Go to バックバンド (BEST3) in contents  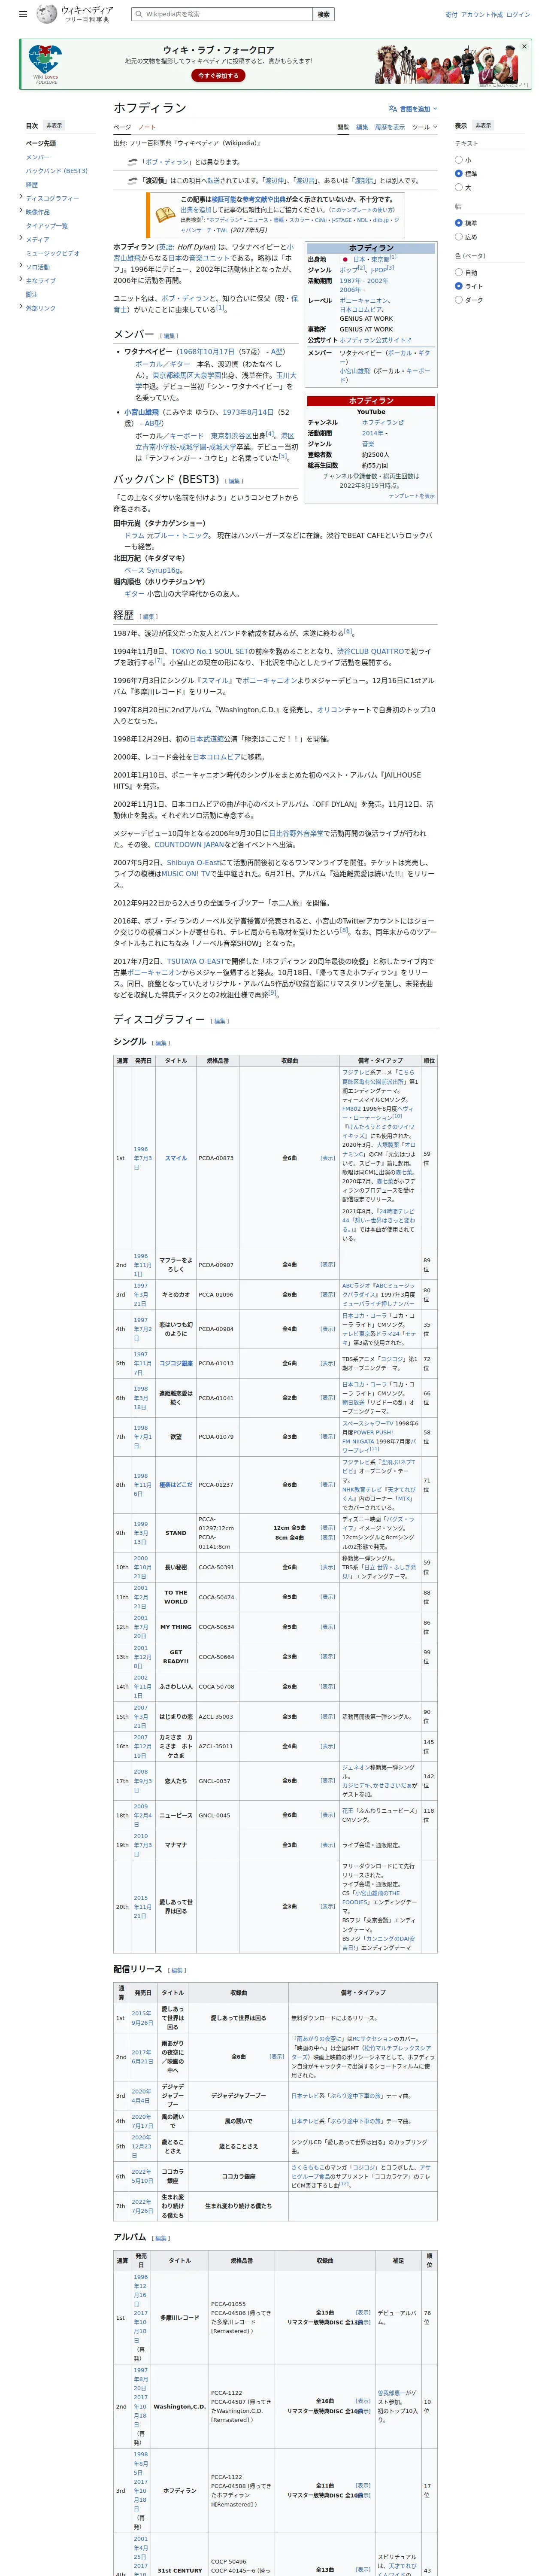click(57, 171)
